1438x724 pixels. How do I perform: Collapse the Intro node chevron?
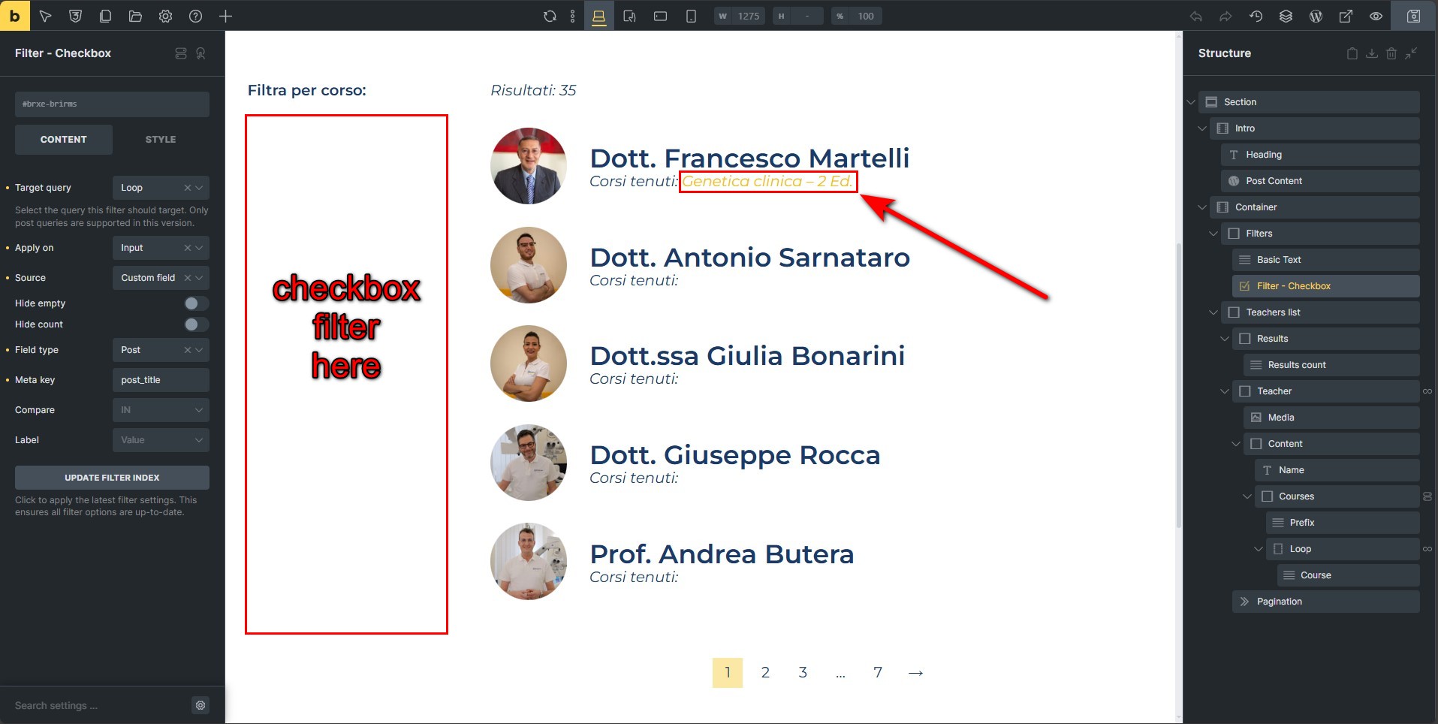coord(1202,128)
